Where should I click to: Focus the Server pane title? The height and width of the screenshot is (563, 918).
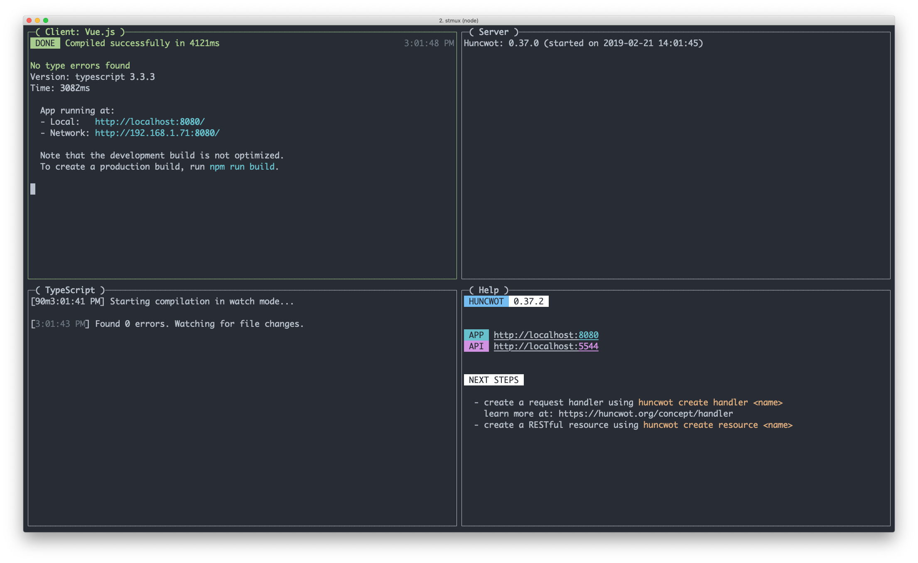[493, 32]
